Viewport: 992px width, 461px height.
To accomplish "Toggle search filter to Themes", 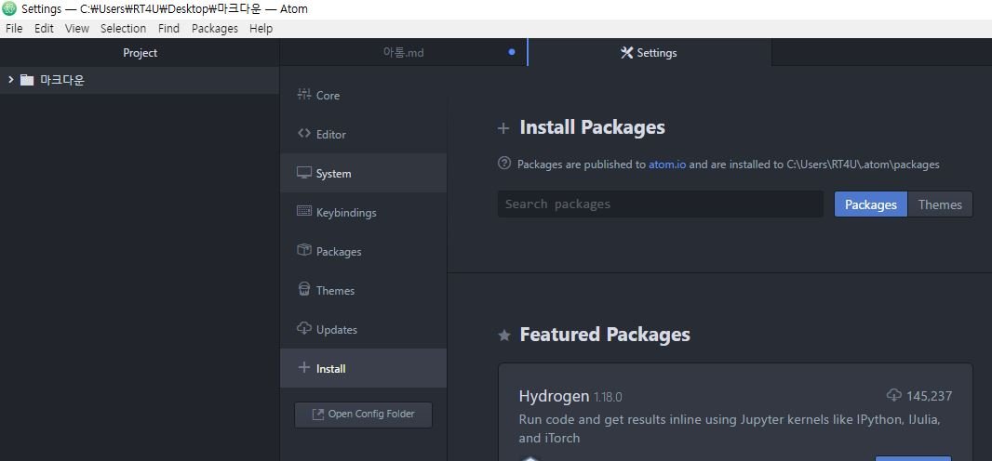I will (940, 204).
